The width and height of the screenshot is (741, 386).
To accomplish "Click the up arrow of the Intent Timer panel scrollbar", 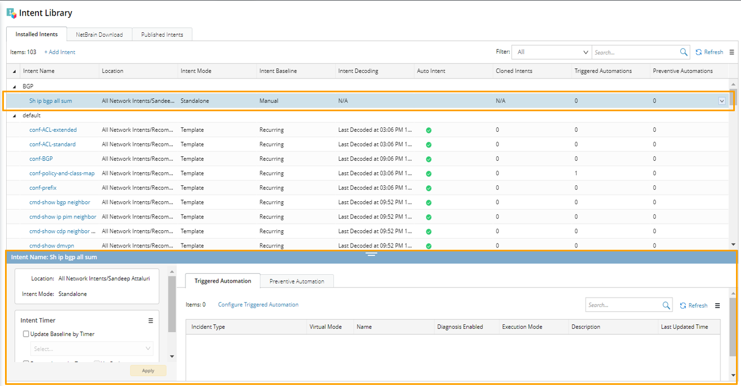I will [x=172, y=271].
